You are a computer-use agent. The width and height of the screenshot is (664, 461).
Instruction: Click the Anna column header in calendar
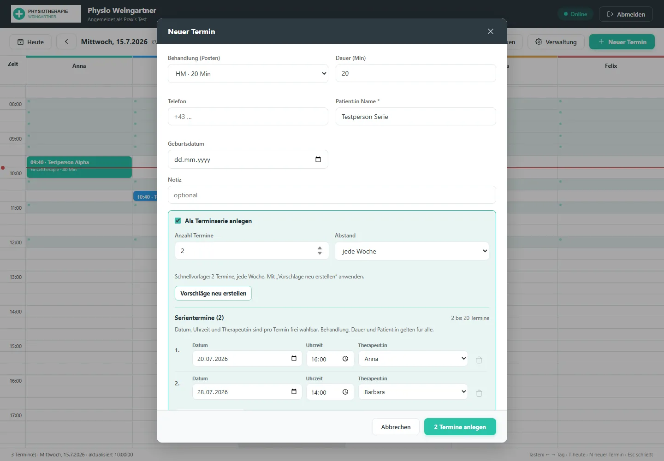click(x=79, y=66)
